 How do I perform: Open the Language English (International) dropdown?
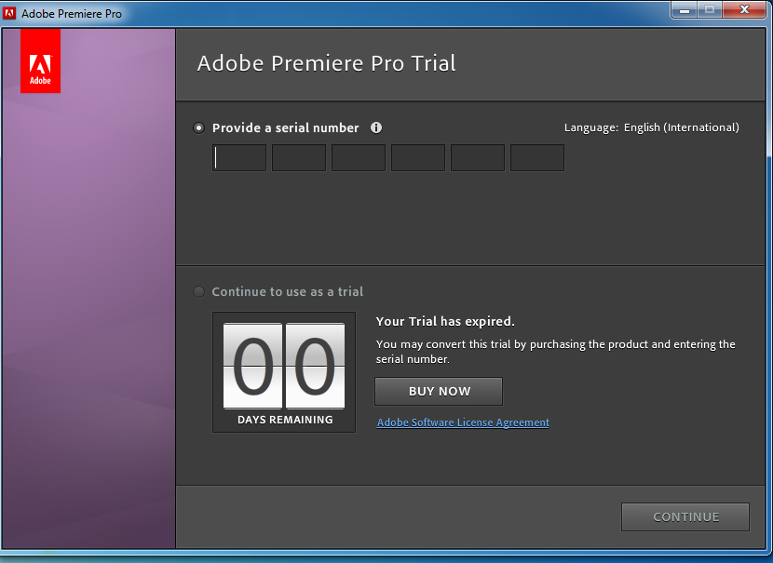(681, 127)
